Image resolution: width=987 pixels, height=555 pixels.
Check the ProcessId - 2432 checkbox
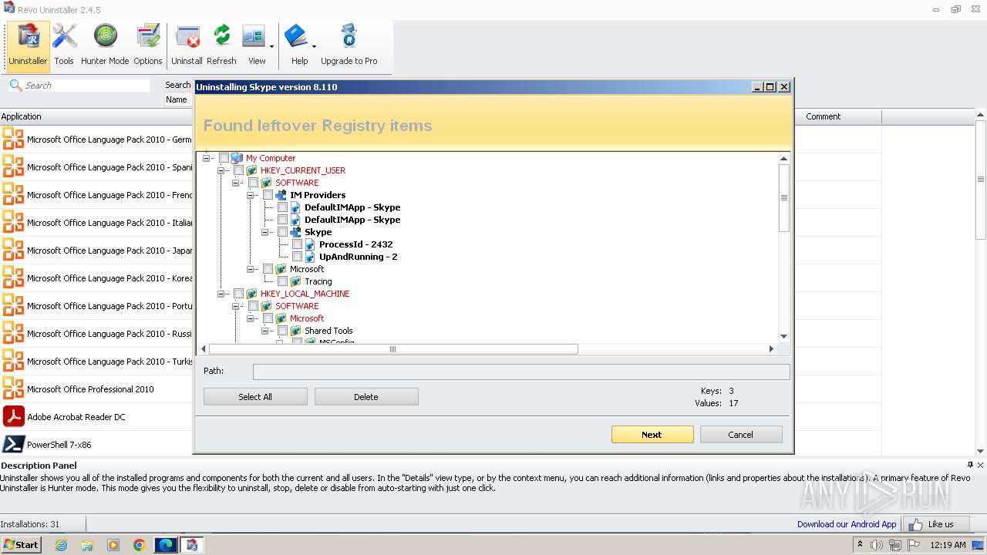tap(297, 244)
